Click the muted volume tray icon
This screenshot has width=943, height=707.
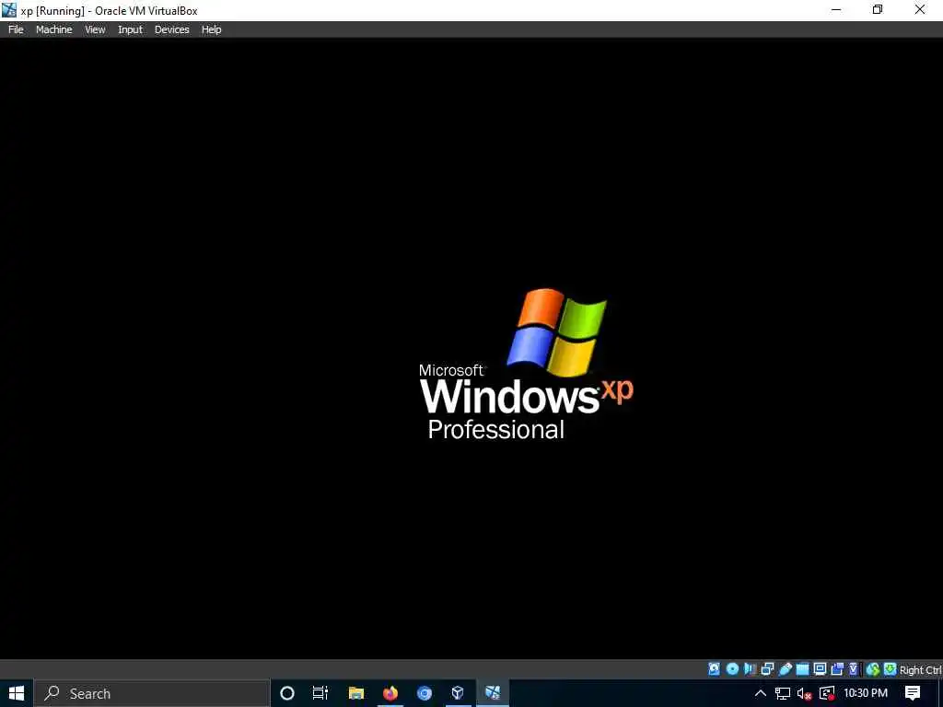805,694
